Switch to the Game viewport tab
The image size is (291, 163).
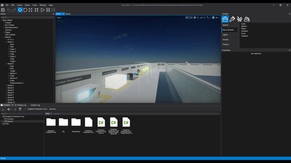(x=68, y=14)
